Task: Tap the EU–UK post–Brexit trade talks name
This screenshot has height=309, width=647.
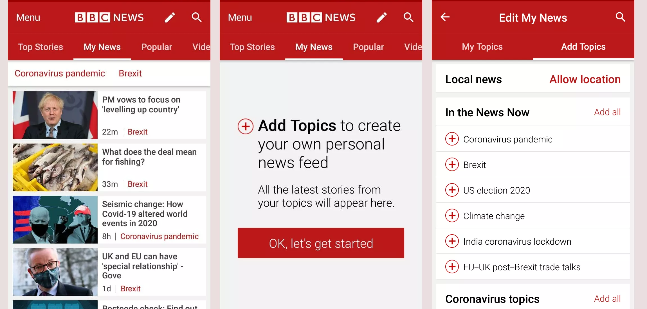Action: [x=522, y=267]
